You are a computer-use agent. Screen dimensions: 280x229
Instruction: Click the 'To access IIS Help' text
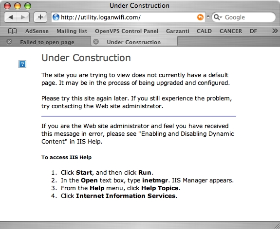(66, 157)
